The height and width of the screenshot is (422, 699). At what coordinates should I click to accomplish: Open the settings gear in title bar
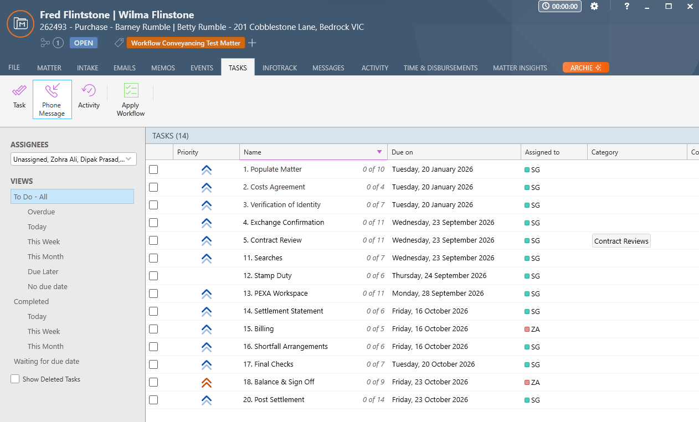click(594, 6)
